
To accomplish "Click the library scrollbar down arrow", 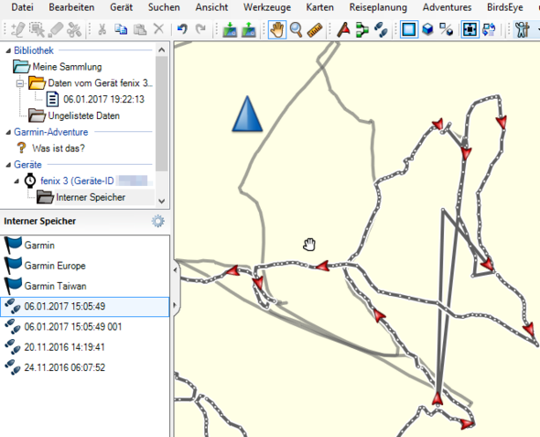I will pos(161,201).
